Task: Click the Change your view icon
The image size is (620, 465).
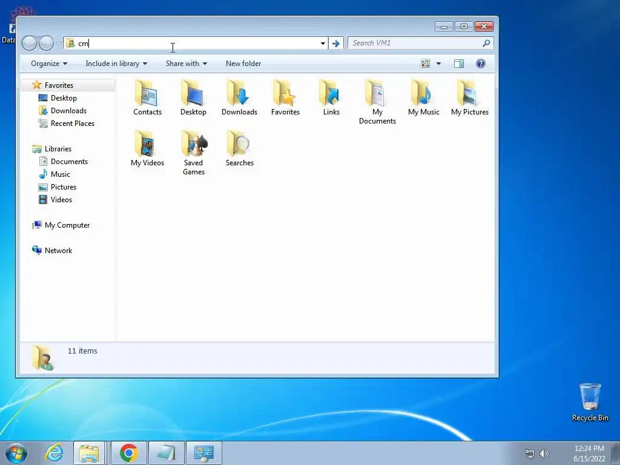Action: 426,64
